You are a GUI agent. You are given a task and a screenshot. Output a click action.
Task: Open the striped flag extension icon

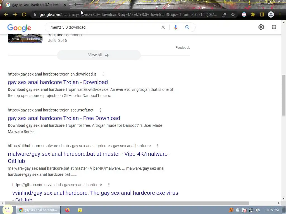(244, 14)
